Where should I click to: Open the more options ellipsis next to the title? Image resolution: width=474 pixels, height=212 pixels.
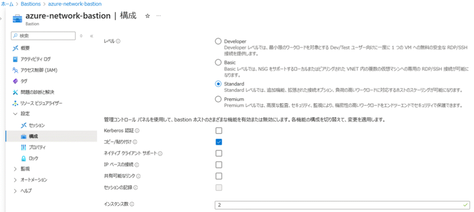pyautogui.click(x=158, y=16)
